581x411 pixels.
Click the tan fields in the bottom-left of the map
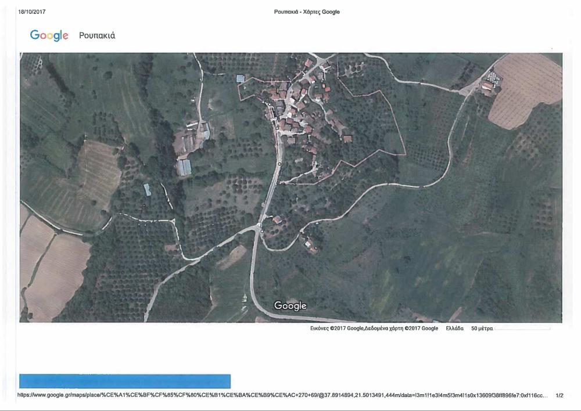[52, 267]
